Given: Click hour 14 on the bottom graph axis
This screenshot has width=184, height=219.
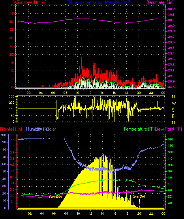Looking at the screenshot, I should [x=102, y=213].
